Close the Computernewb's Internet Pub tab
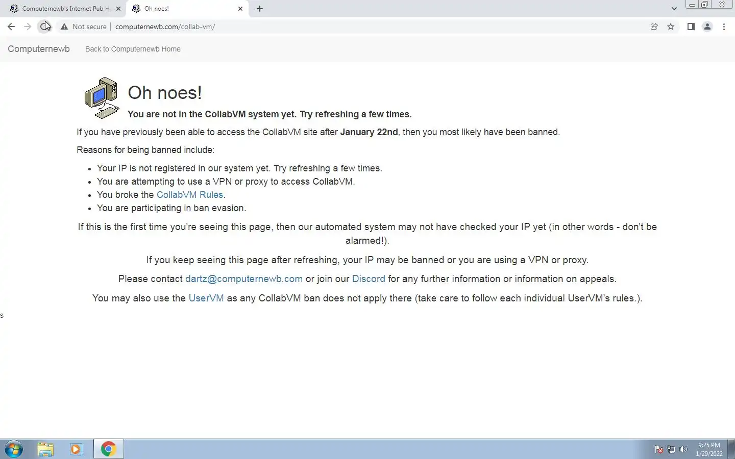Screen dimensions: 735x459 click(118, 9)
